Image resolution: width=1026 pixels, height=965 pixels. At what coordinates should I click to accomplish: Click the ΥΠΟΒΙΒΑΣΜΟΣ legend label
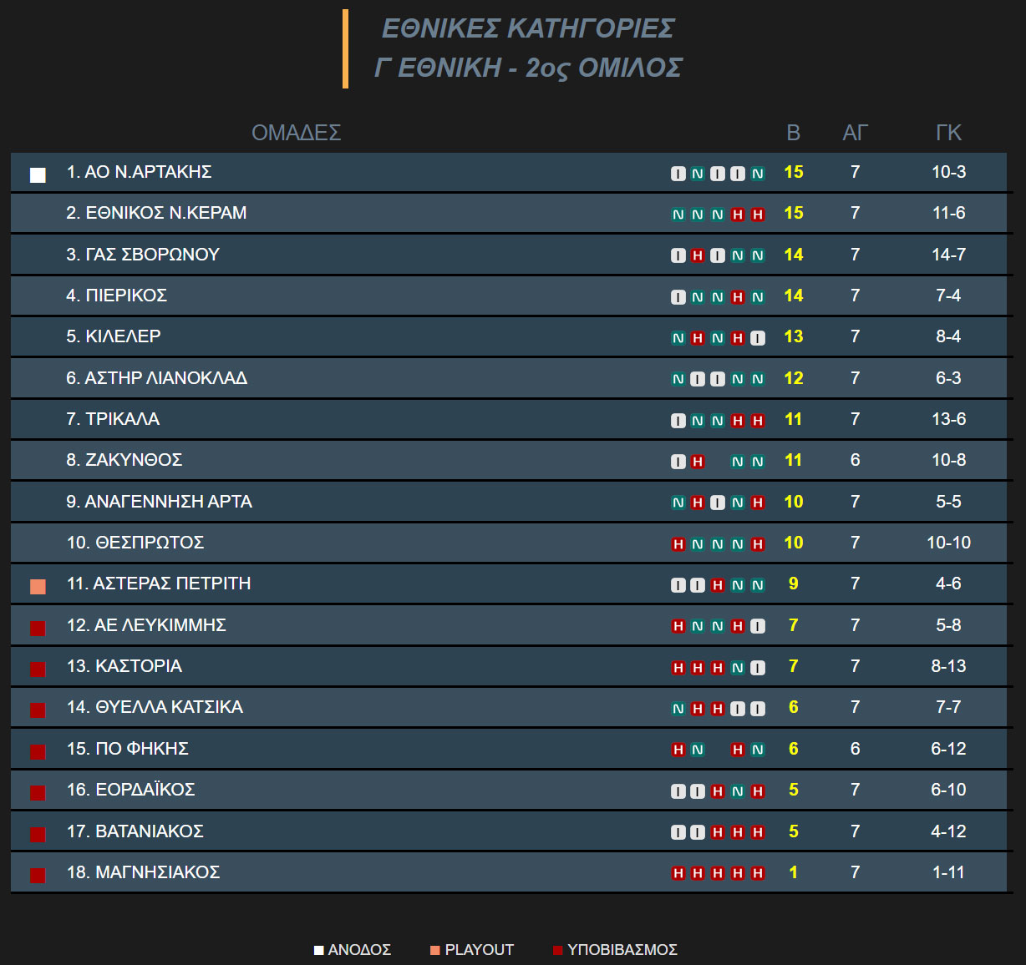[x=622, y=950]
